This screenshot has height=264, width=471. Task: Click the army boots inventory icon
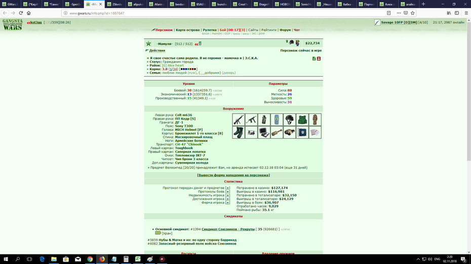click(x=239, y=132)
